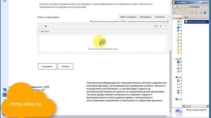Open Downloads item under Favorites star
The height and width of the screenshot is (118, 211).
[x=179, y=21]
